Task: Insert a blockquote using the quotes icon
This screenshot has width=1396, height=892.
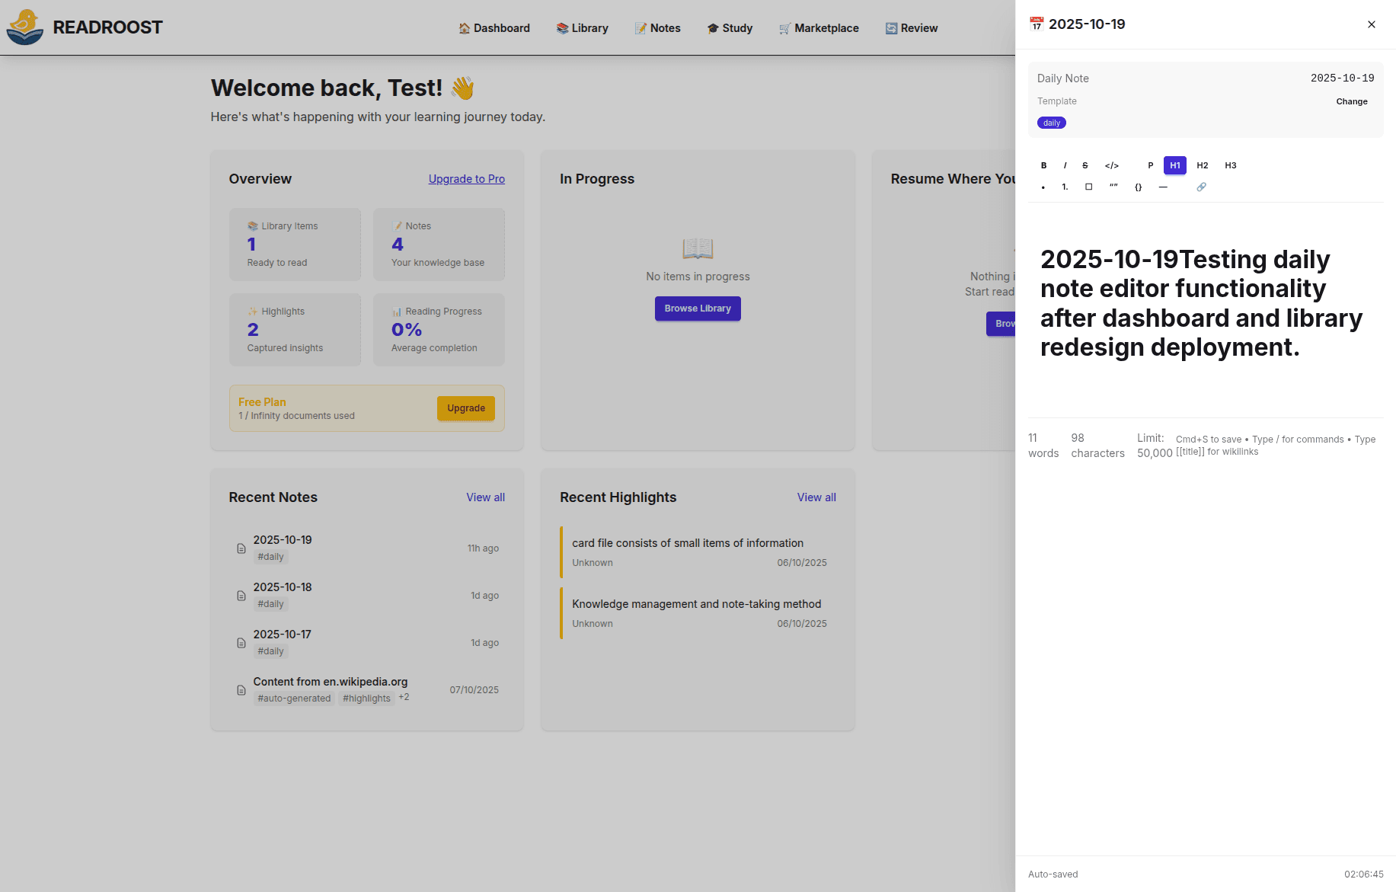Action: pyautogui.click(x=1113, y=187)
